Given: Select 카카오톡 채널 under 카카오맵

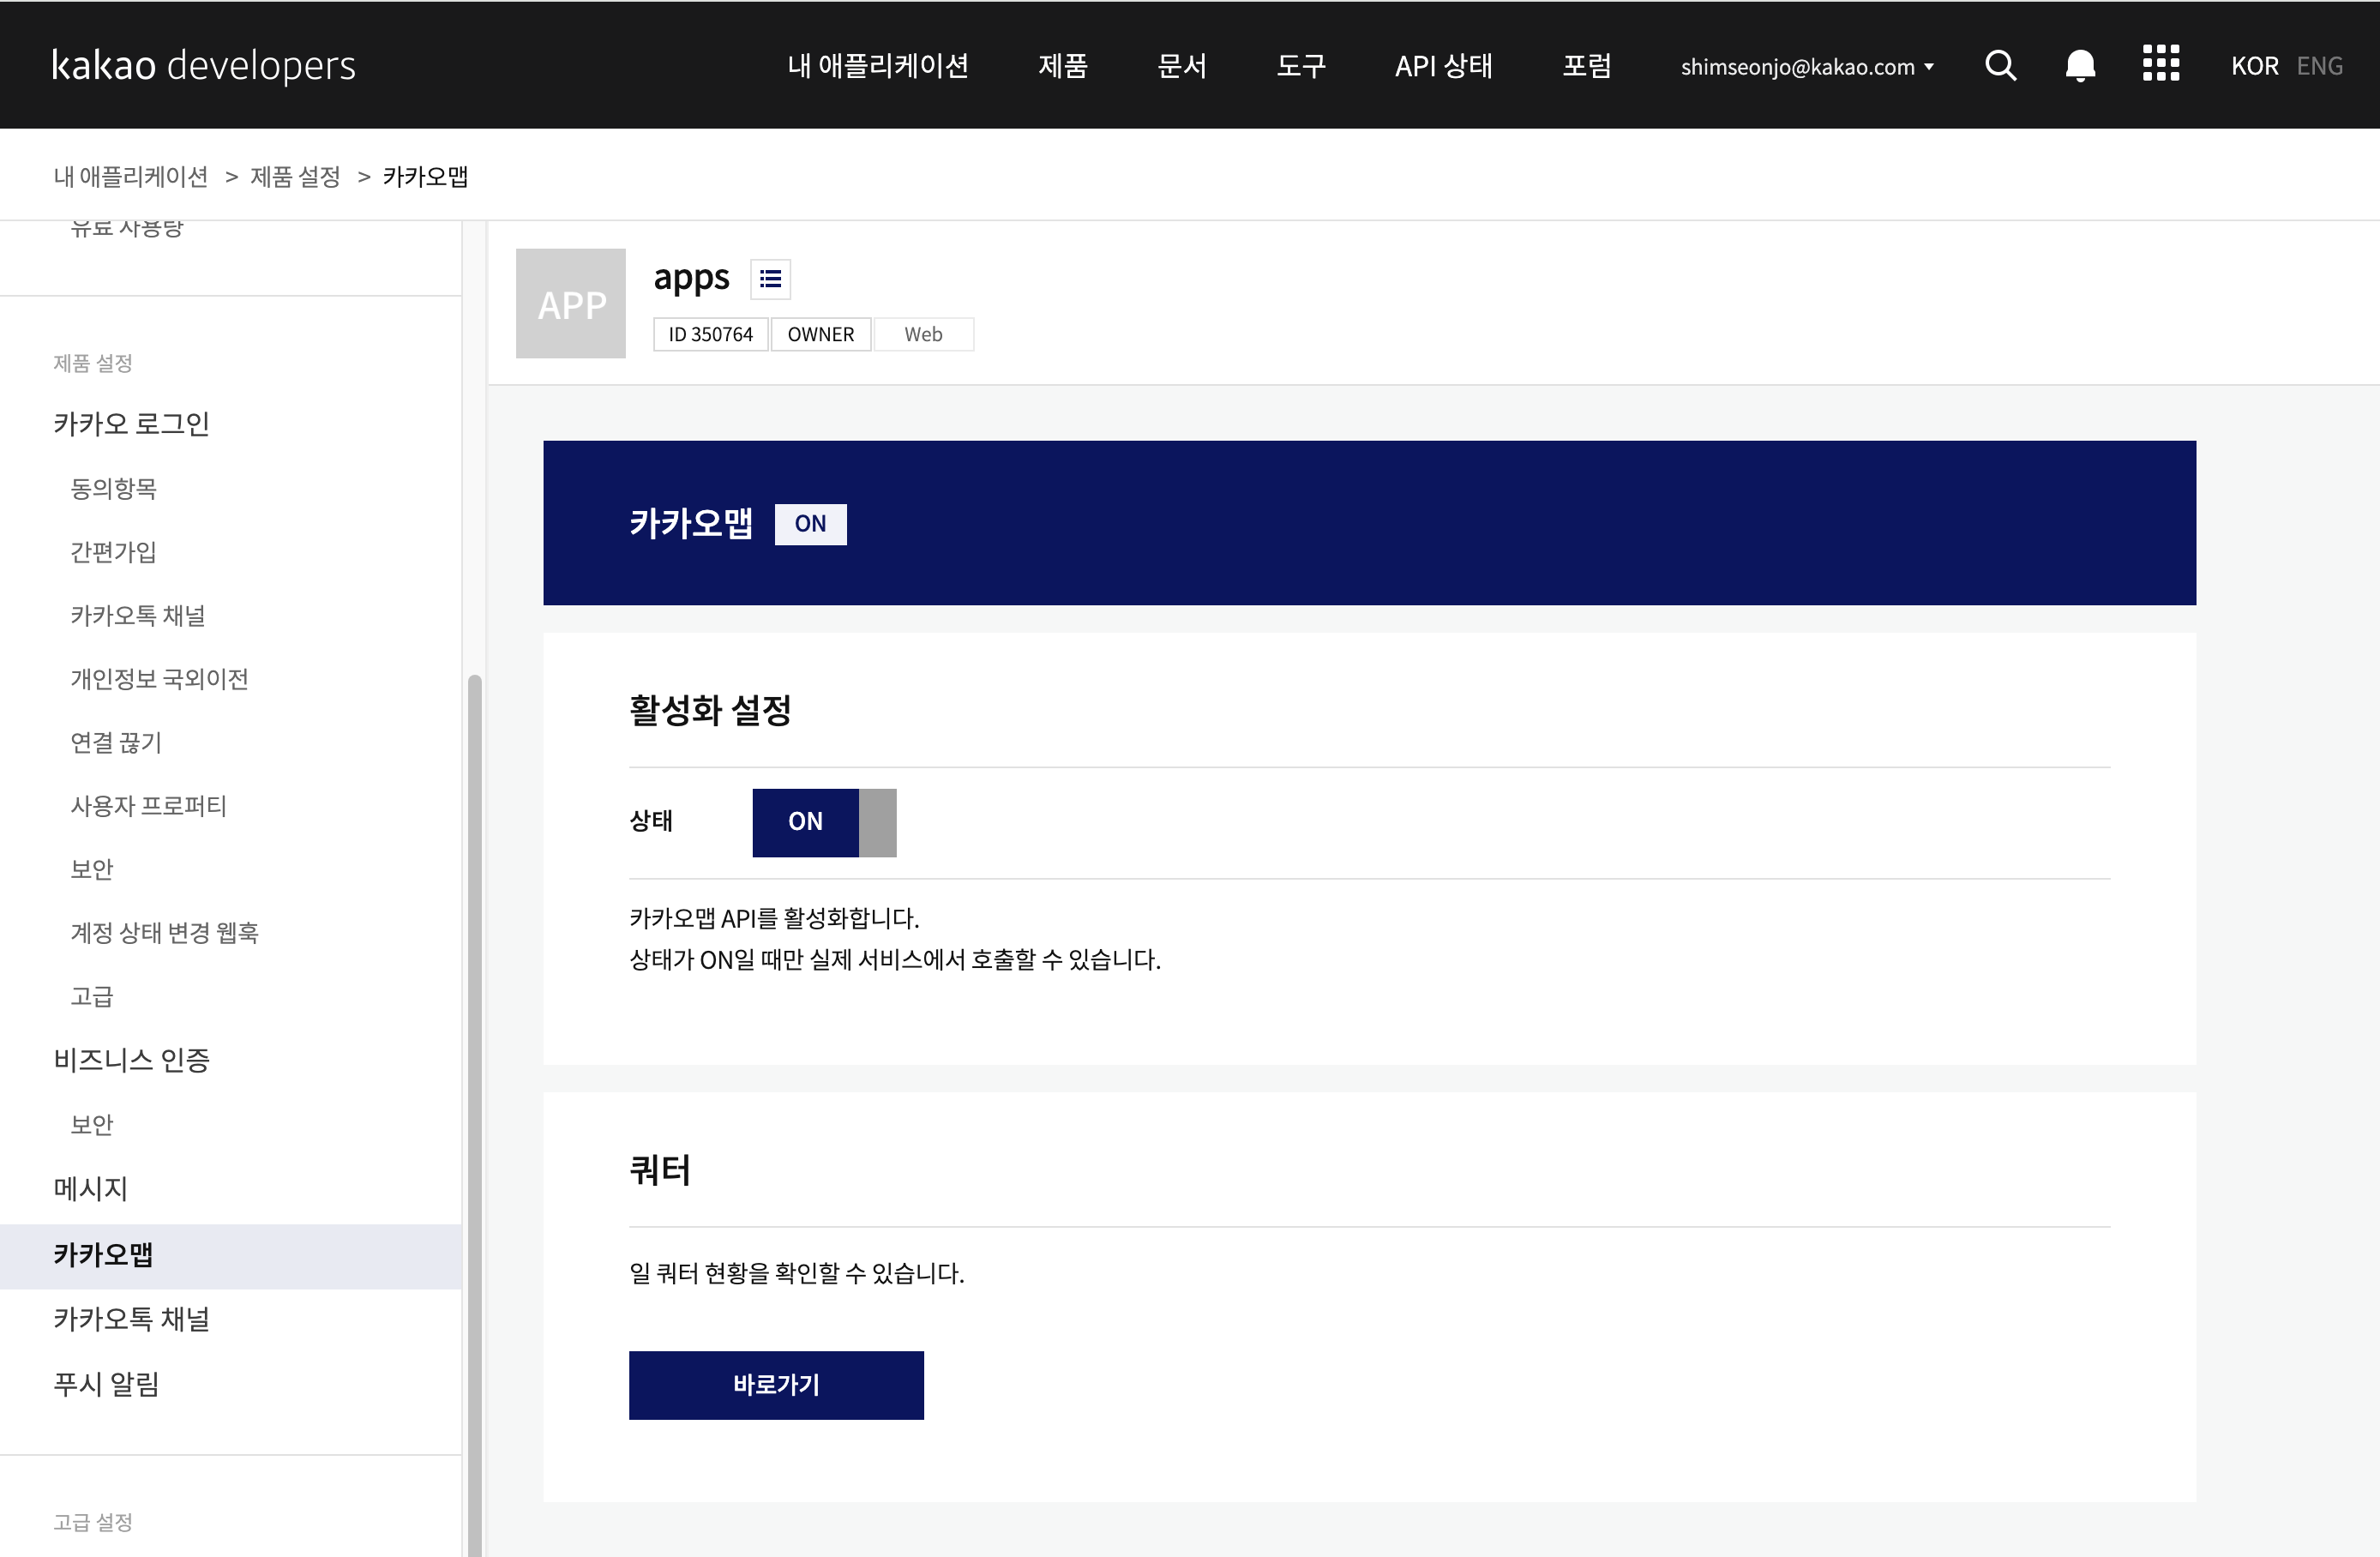Looking at the screenshot, I should [131, 1319].
